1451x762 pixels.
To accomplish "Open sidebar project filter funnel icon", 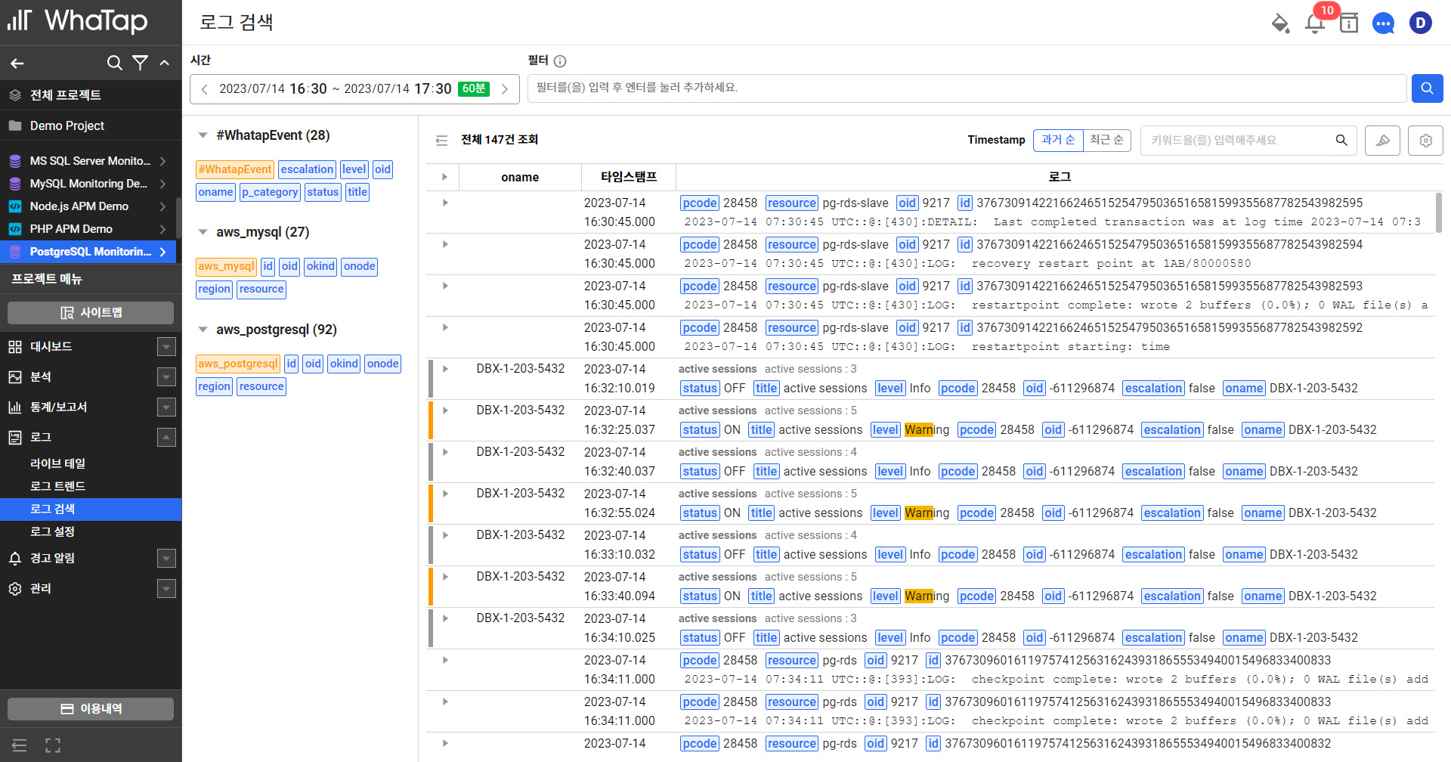I will click(140, 63).
